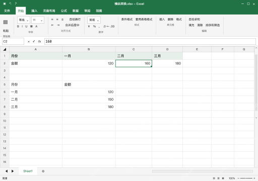258x181 pixels.
Task: Toggle 自动换行 wrap text
Action: 75,20
